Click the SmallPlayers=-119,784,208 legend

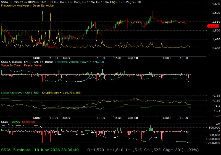[61, 93]
